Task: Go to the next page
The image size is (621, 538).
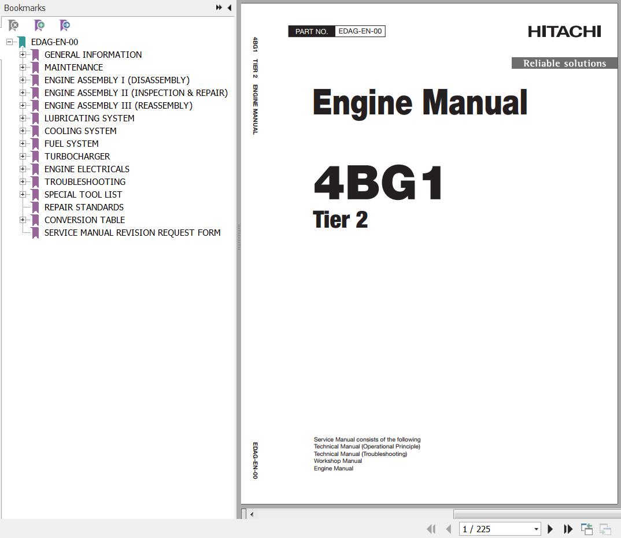Action: [550, 529]
